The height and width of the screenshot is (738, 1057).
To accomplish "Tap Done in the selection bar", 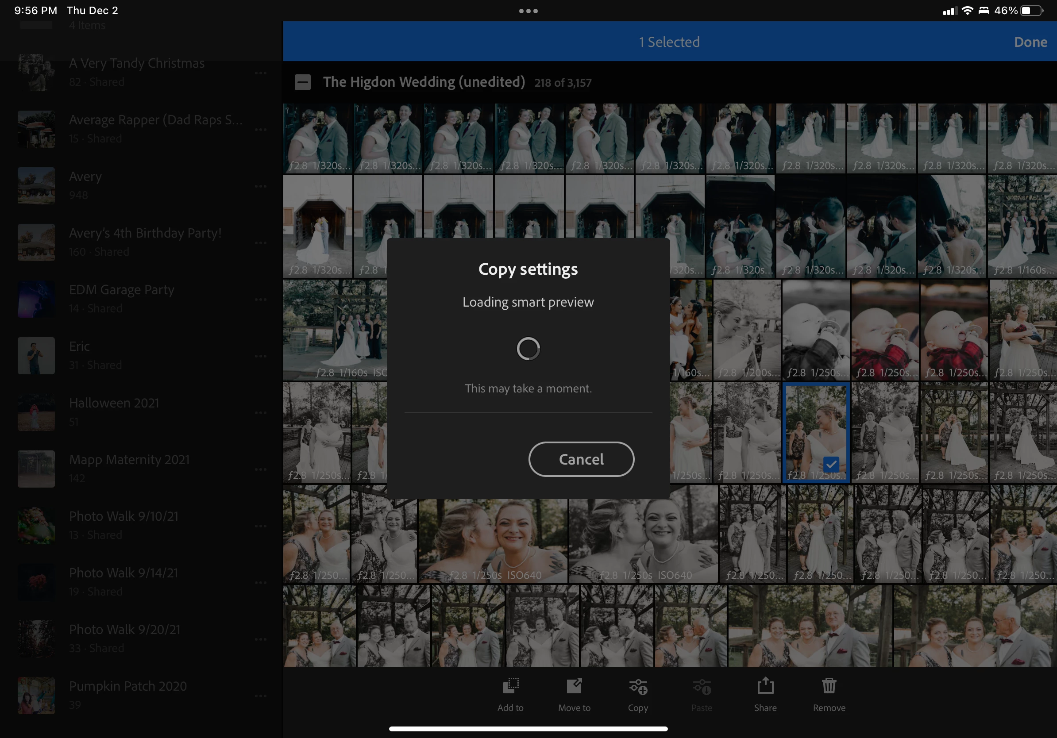I will click(1030, 42).
